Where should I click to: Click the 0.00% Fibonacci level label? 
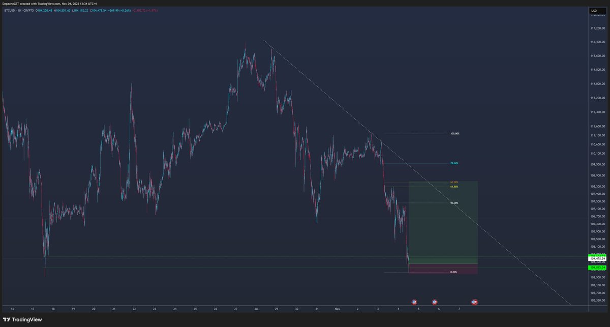click(452, 272)
